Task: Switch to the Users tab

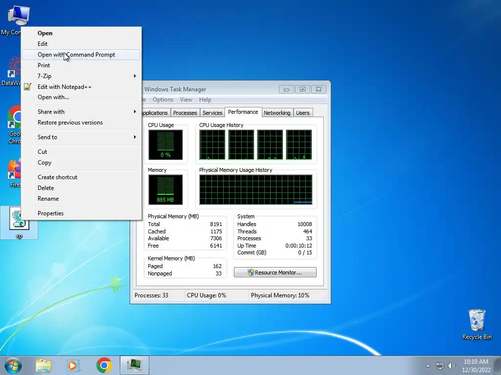Action: [302, 113]
